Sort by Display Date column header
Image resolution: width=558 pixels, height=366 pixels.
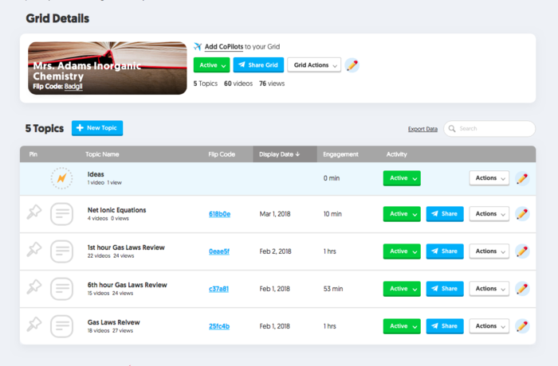pos(280,154)
